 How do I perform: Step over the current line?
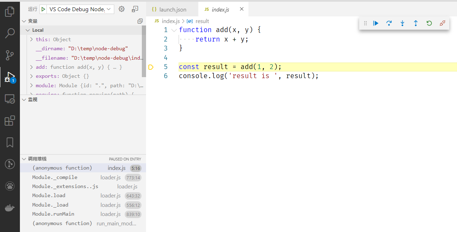tap(389, 23)
